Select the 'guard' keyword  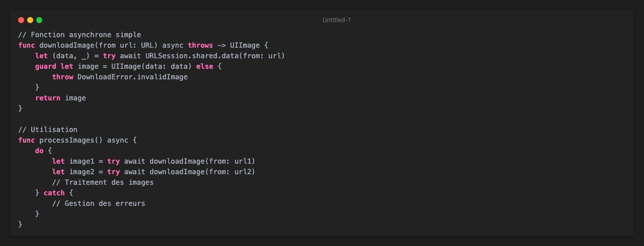(45, 66)
